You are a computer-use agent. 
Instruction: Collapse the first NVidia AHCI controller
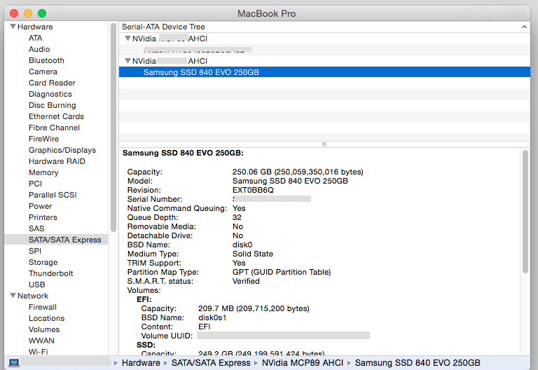coord(127,39)
